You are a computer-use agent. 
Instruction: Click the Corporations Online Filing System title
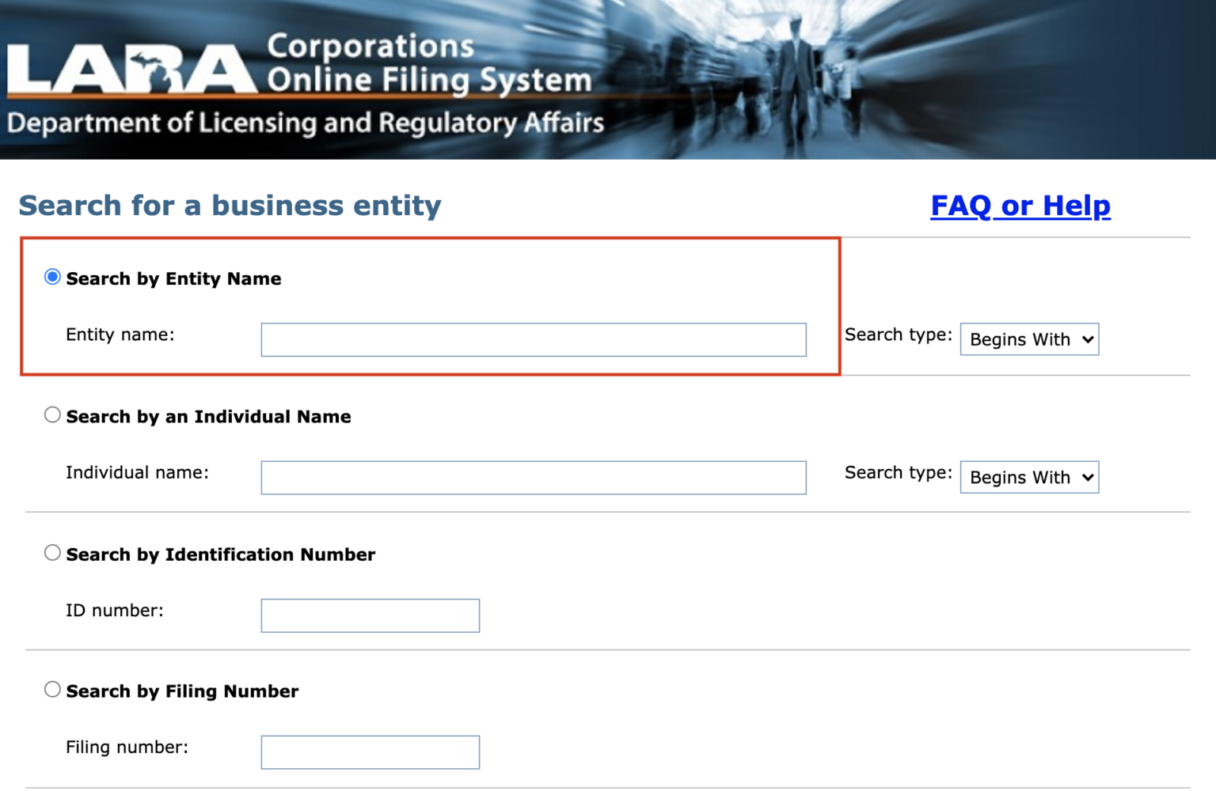(428, 63)
